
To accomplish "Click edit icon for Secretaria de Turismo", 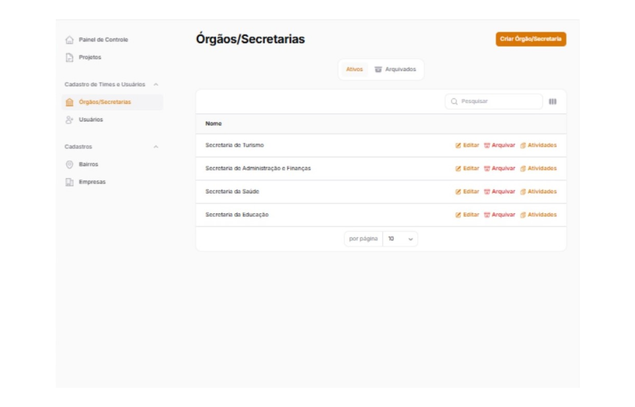I will [x=458, y=145].
